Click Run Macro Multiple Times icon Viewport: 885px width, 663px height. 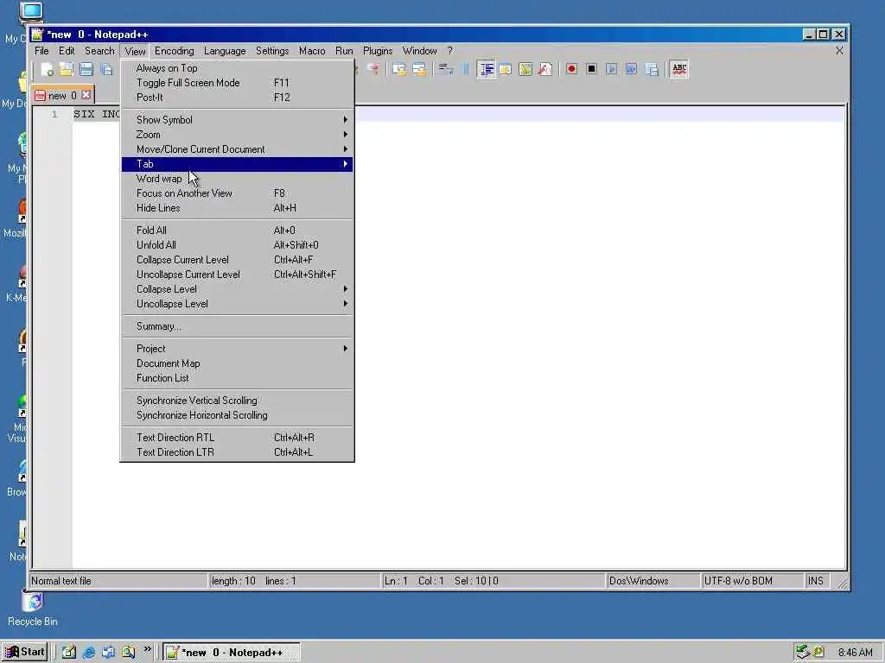[x=631, y=69]
